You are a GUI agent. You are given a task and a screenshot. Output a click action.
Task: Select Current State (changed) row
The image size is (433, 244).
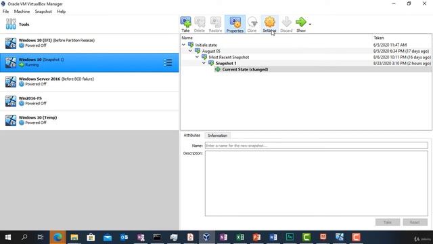306,69
